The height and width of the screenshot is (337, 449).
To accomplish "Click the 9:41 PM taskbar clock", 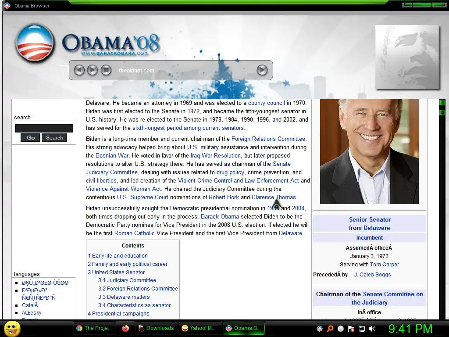I will (410, 329).
